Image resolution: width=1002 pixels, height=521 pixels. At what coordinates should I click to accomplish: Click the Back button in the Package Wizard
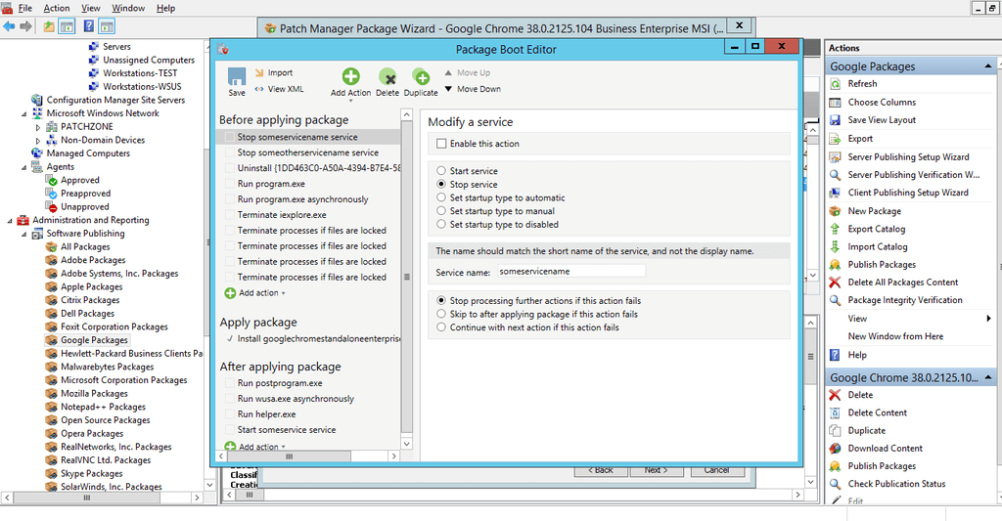(x=601, y=470)
